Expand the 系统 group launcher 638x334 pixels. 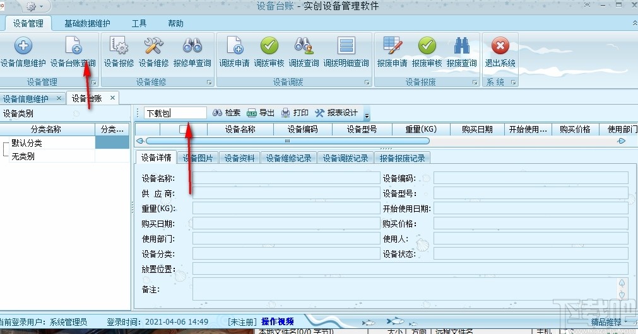(514, 83)
